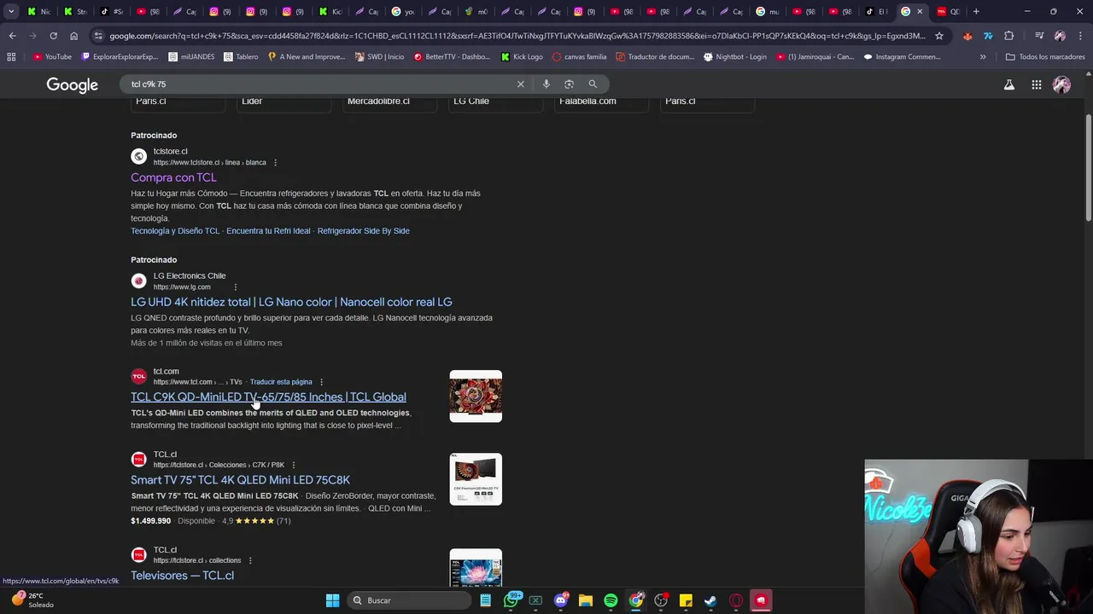This screenshot has height=614, width=1093.
Task: Reload the current Google page
Action: pyautogui.click(x=53, y=36)
